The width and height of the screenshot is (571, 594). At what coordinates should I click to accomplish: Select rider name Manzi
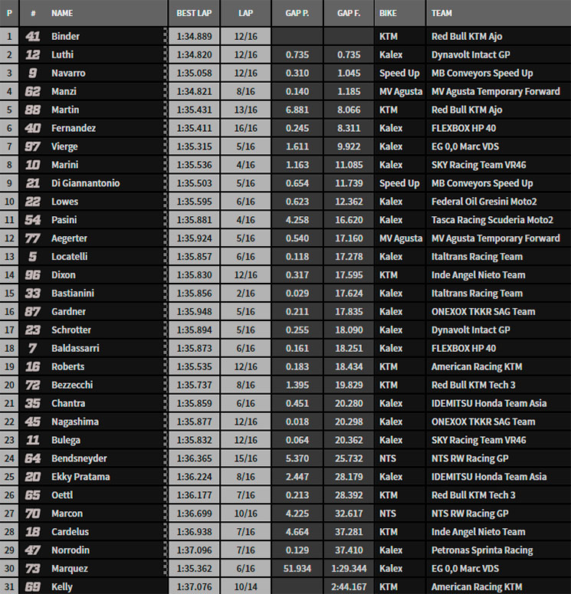pos(64,91)
